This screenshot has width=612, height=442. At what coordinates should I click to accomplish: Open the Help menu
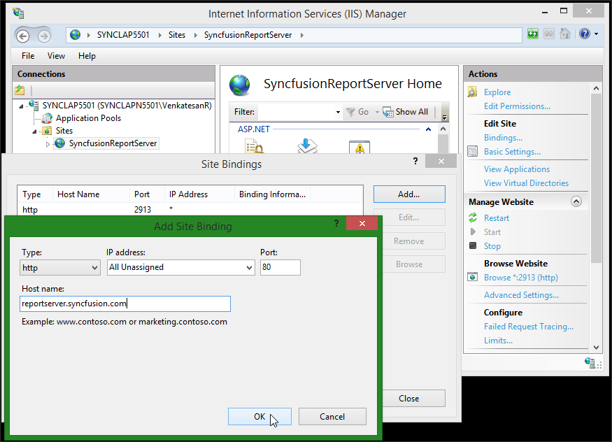87,56
